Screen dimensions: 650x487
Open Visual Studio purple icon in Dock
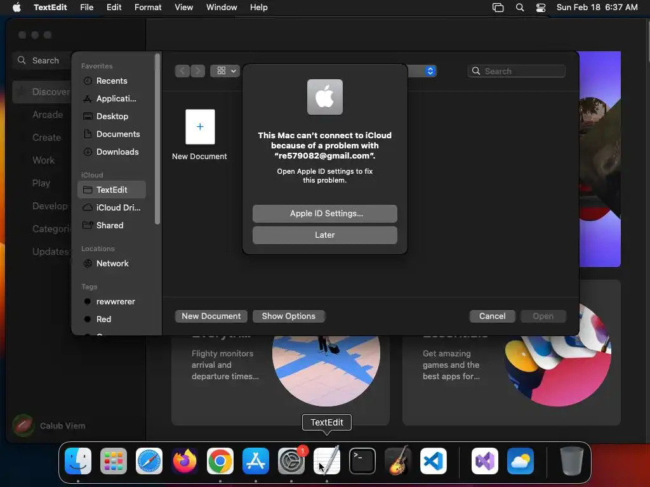pyautogui.click(x=485, y=461)
